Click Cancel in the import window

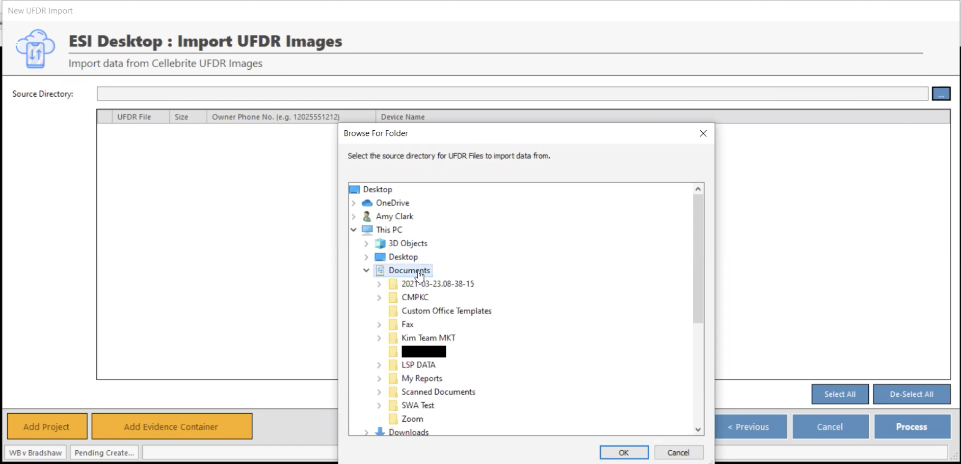(831, 426)
